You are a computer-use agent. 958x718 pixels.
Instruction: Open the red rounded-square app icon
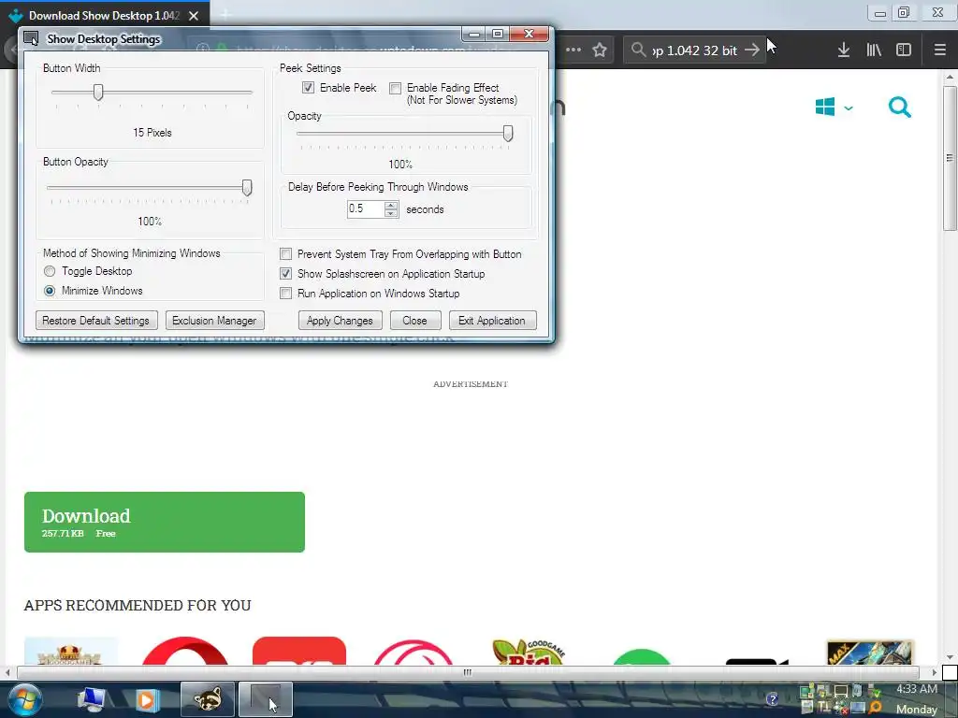tap(299, 651)
